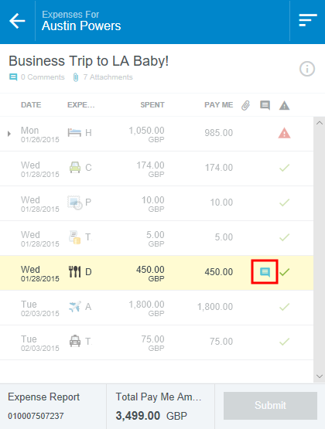The height and width of the screenshot is (429, 325).
Task: Select the hotel bed expense icon
Action: tap(74, 133)
